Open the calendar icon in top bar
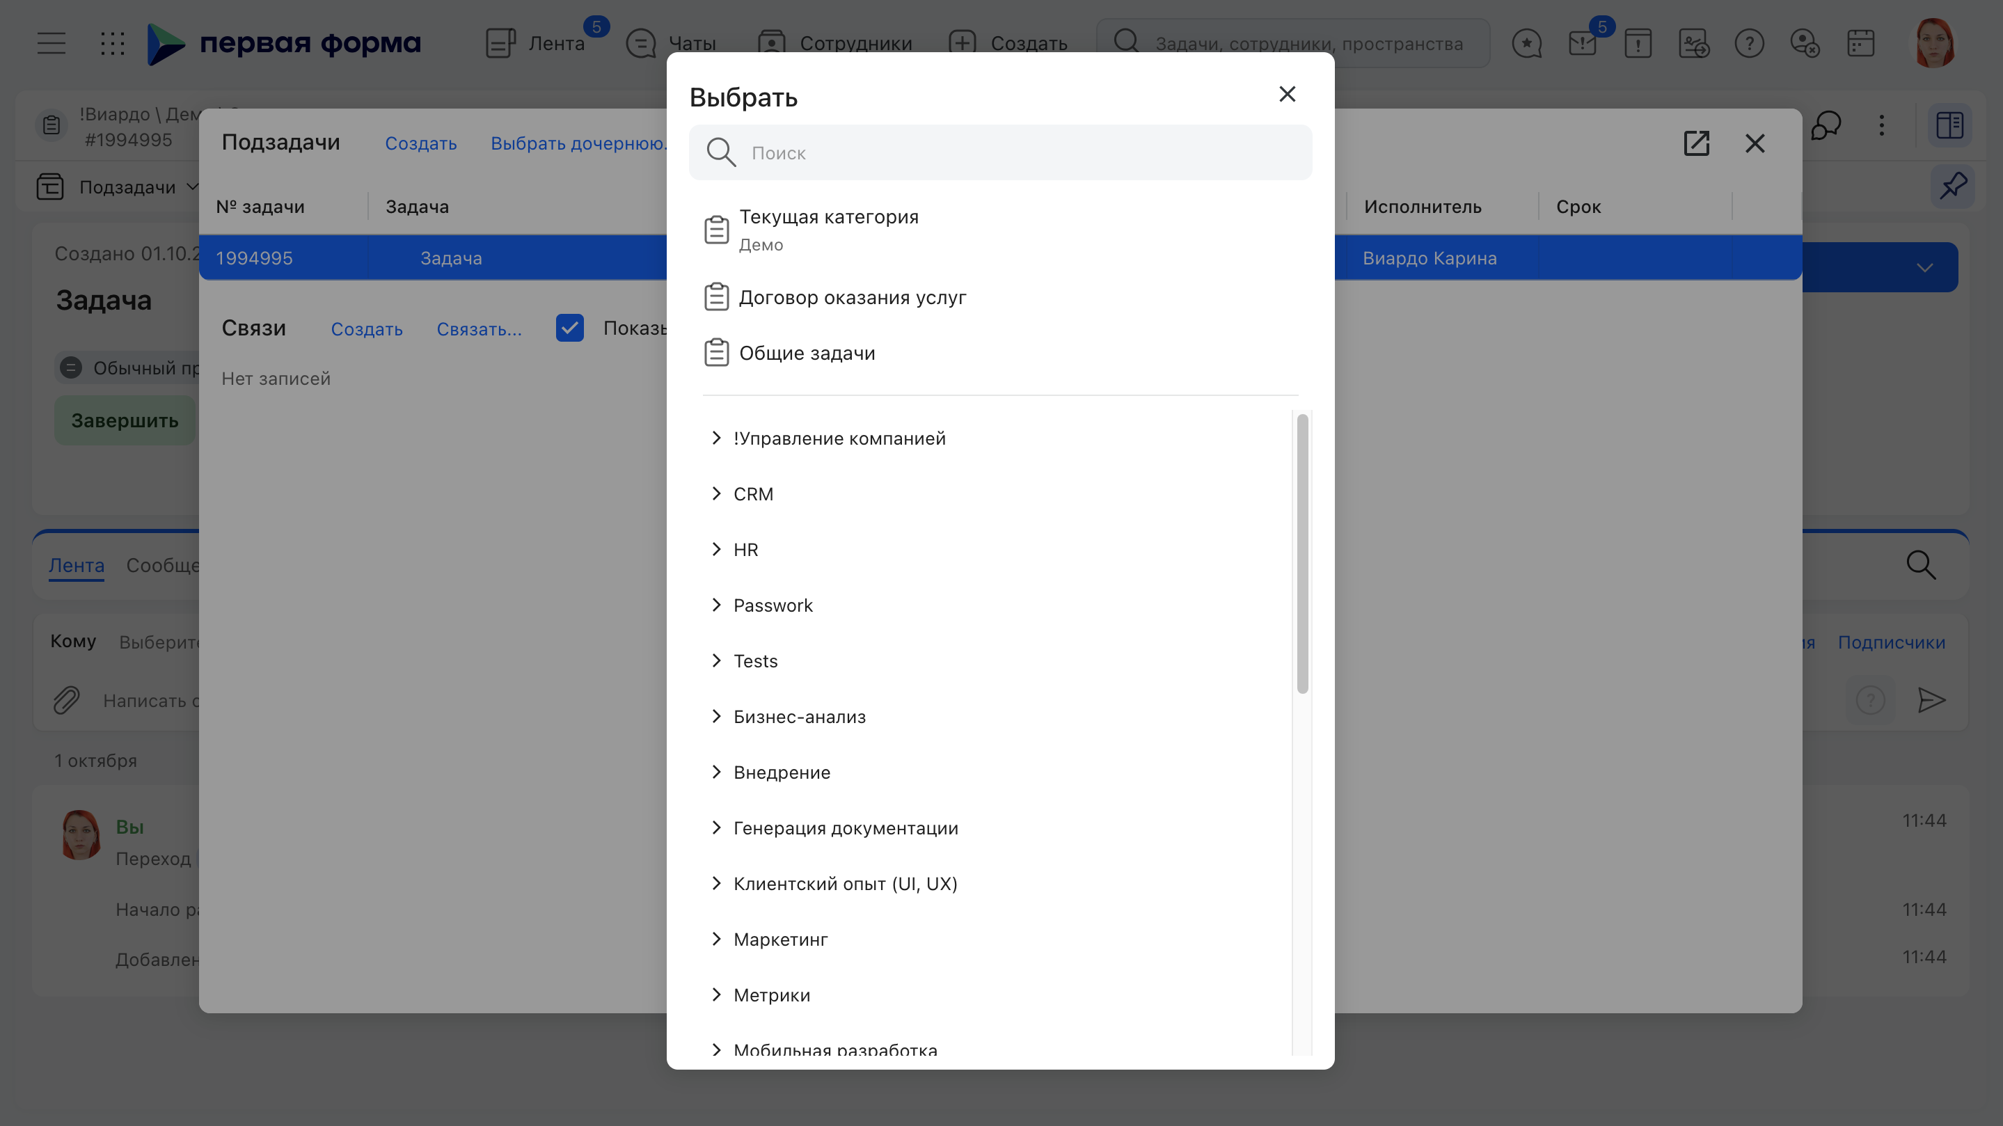 click(1860, 44)
